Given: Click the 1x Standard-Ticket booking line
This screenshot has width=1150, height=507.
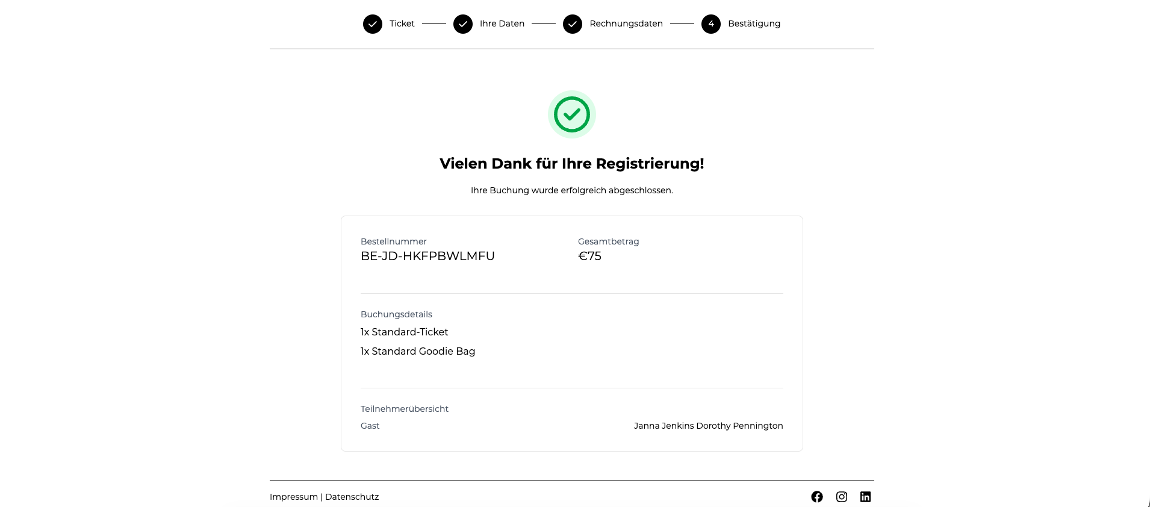Looking at the screenshot, I should click(x=405, y=332).
